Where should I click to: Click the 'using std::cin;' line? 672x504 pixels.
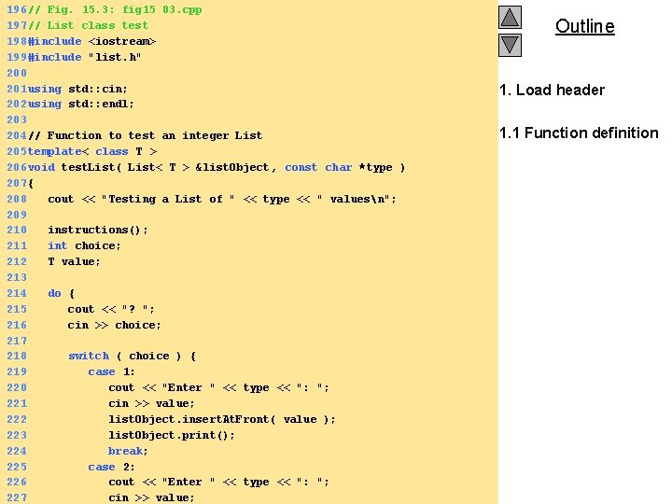(x=77, y=89)
